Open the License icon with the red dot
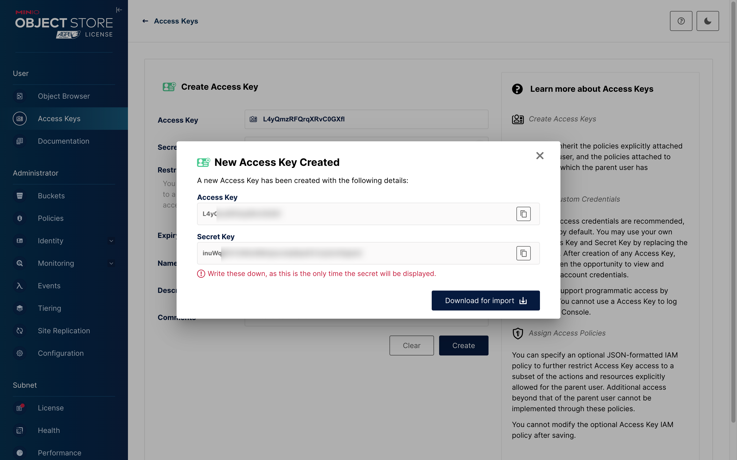737x460 pixels. (20, 408)
